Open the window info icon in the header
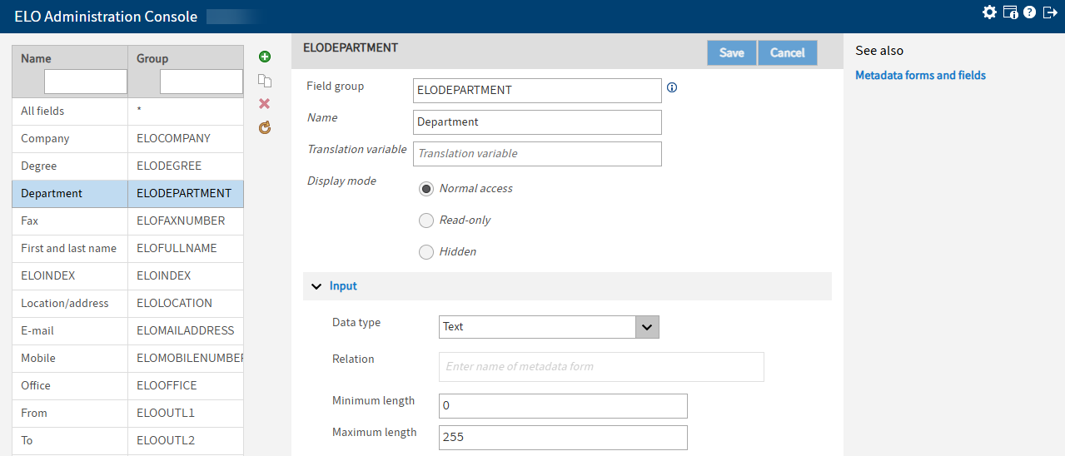Viewport: 1065px width, 456px height. pos(1010,12)
